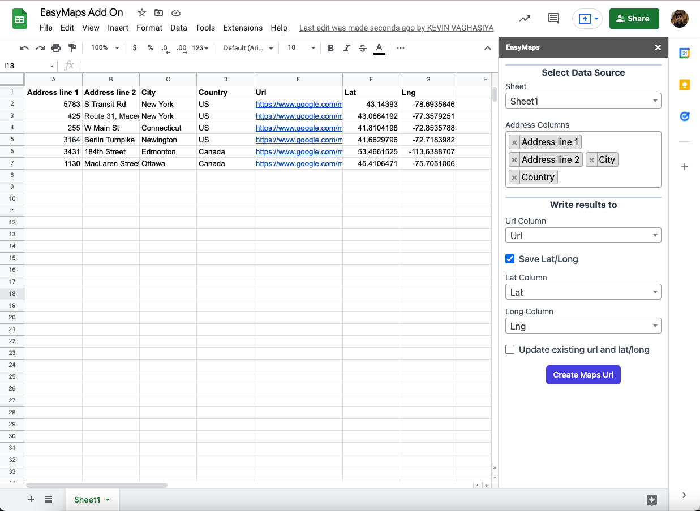Open the File menu
The width and height of the screenshot is (700, 511).
46,28
